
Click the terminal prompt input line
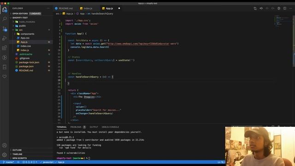[73, 158]
